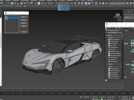Expand the Scanline group
The image size is (134, 100).
(x=108, y=64)
